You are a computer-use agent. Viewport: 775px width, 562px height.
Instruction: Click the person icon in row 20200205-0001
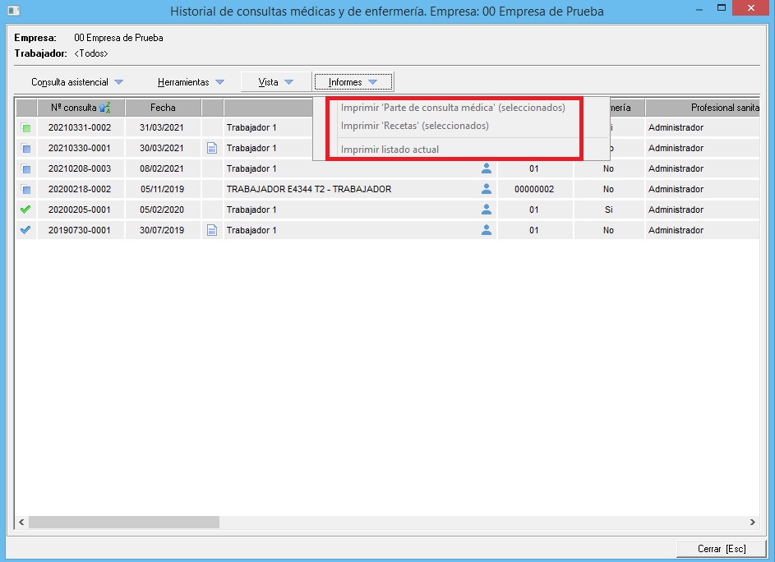(x=487, y=210)
